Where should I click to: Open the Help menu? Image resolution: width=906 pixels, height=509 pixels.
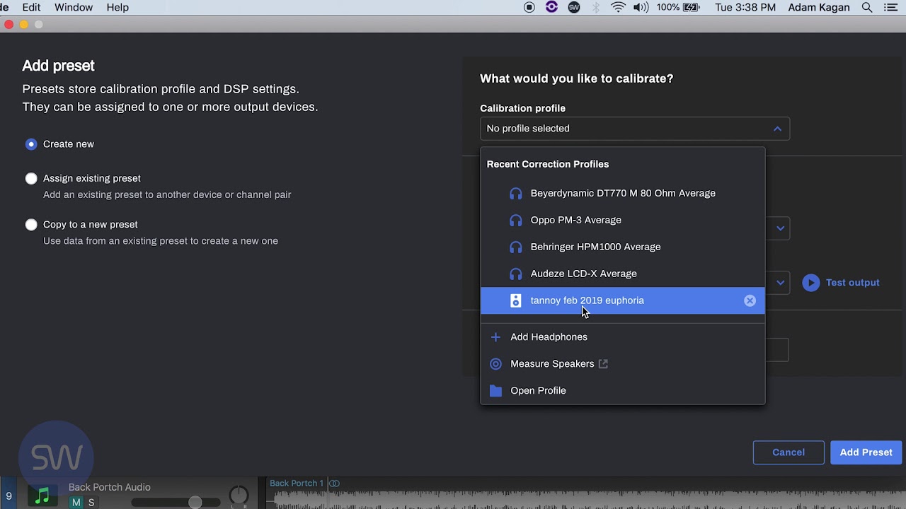117,7
